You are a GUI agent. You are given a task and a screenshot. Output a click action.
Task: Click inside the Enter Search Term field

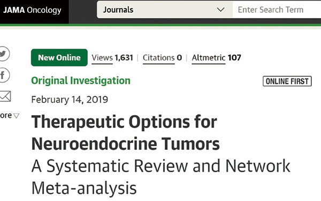[277, 10]
